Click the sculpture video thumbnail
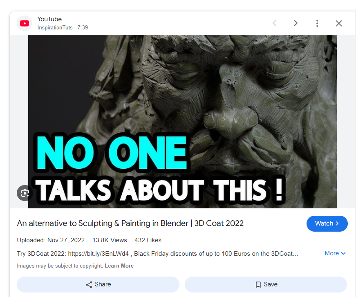 tap(182, 121)
